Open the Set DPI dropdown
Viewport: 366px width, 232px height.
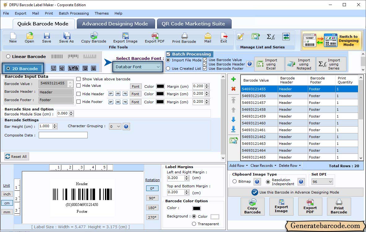coord(322,182)
